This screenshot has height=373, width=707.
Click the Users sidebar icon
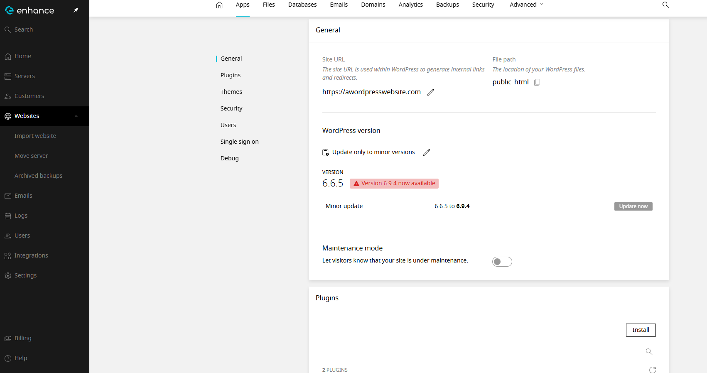(x=8, y=236)
